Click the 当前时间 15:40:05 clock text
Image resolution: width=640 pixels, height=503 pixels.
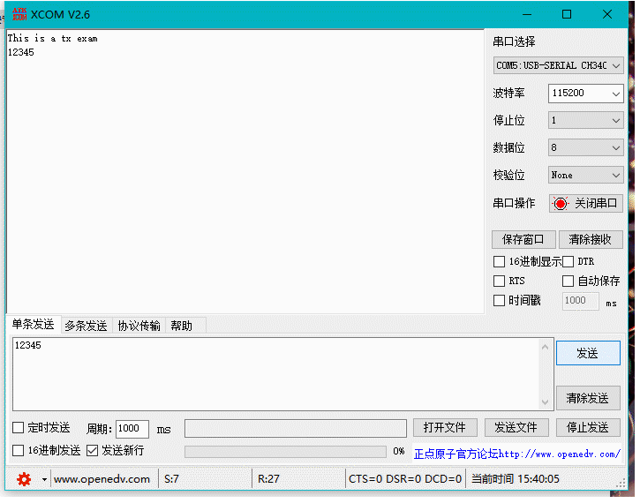[x=516, y=479]
